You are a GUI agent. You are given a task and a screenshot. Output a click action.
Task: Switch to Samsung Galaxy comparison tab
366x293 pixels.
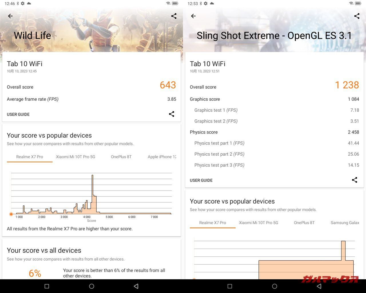pyautogui.click(x=345, y=223)
